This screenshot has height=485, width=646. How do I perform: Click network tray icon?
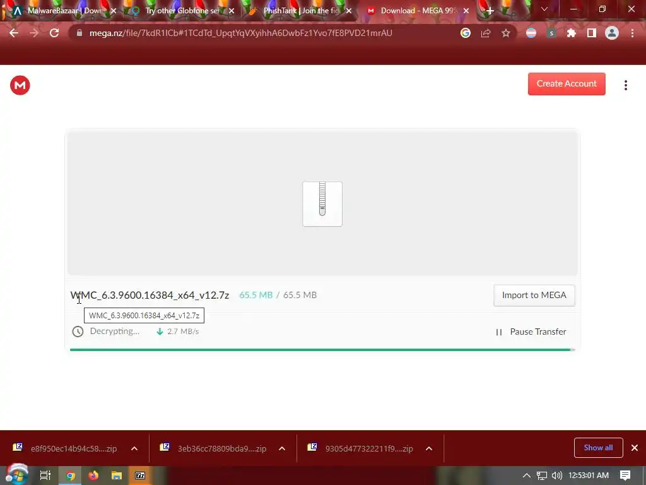542,476
